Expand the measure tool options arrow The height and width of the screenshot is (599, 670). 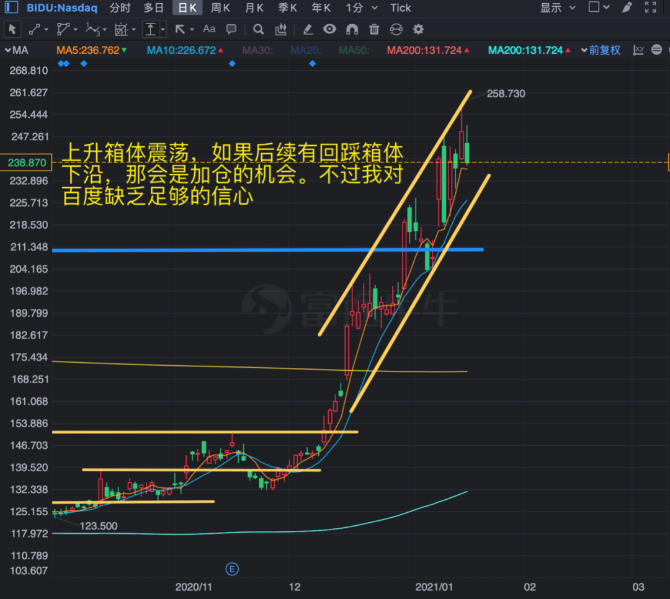(x=163, y=30)
